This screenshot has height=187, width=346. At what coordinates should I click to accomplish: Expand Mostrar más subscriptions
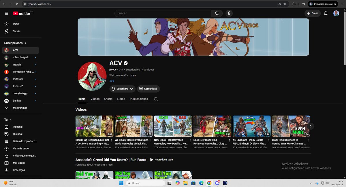pos(20,108)
